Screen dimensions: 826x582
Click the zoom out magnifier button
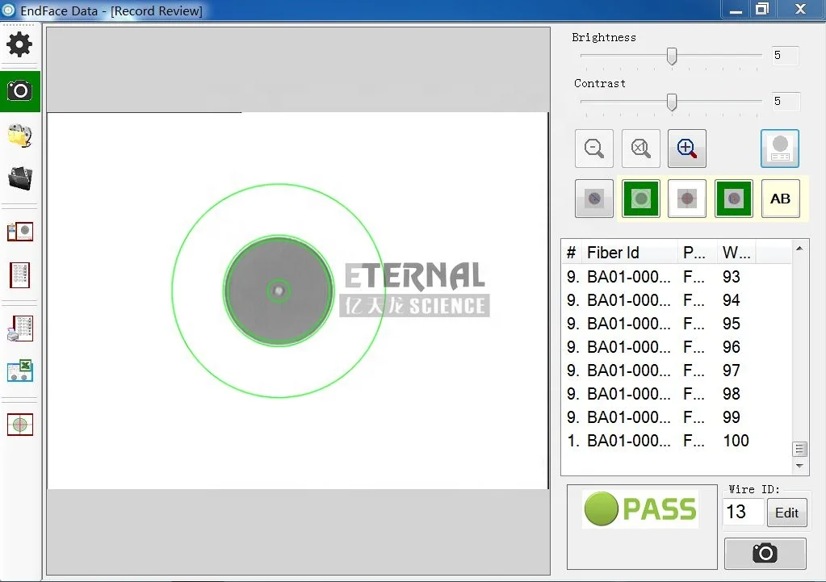pyautogui.click(x=594, y=149)
